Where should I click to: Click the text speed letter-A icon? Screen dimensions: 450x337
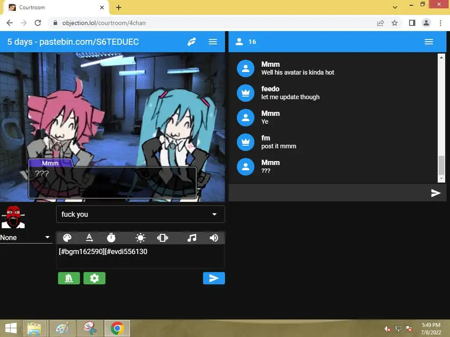tap(89, 238)
